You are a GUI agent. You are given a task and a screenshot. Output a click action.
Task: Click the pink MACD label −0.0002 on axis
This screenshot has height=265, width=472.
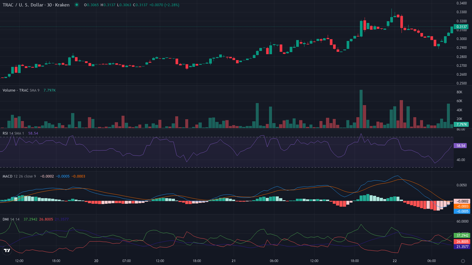pos(462,201)
